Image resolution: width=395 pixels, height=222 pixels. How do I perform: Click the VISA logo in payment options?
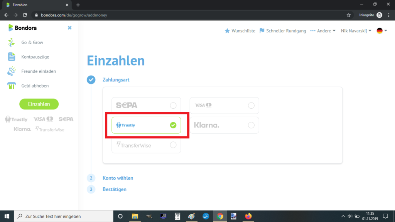click(203, 105)
